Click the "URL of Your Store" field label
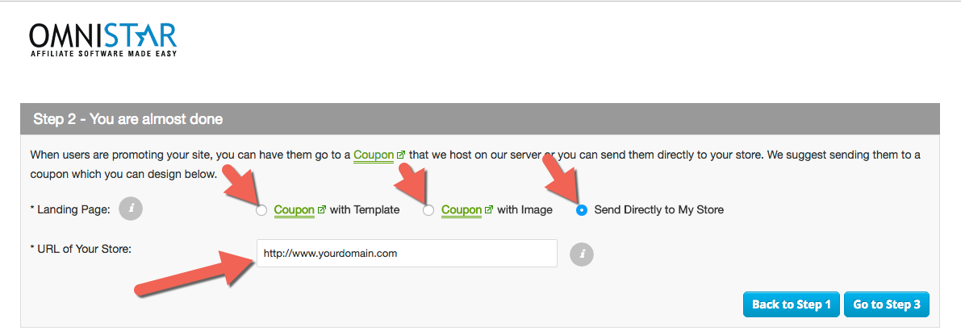The image size is (961, 335). click(x=81, y=249)
